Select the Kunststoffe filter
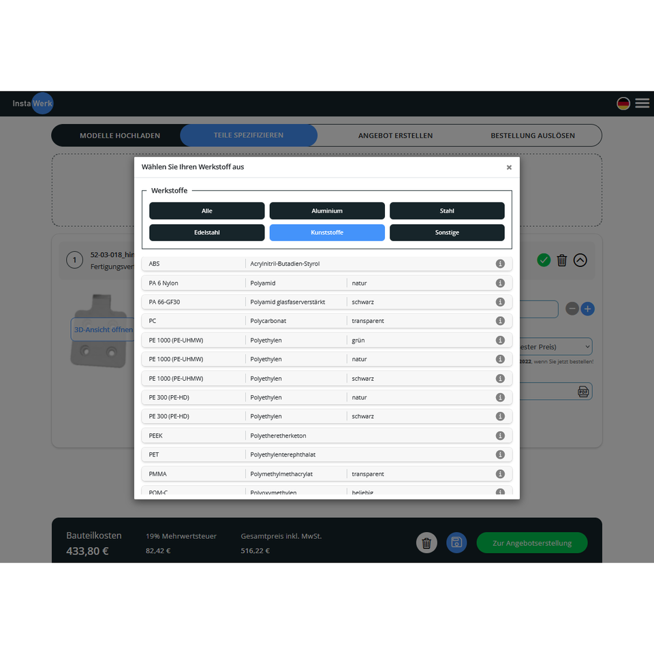 (x=327, y=232)
